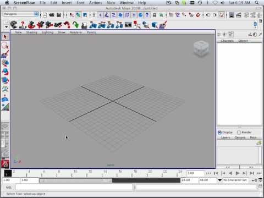Open the layer editor Options menu
This screenshot has height=198, width=264.
(240, 137)
